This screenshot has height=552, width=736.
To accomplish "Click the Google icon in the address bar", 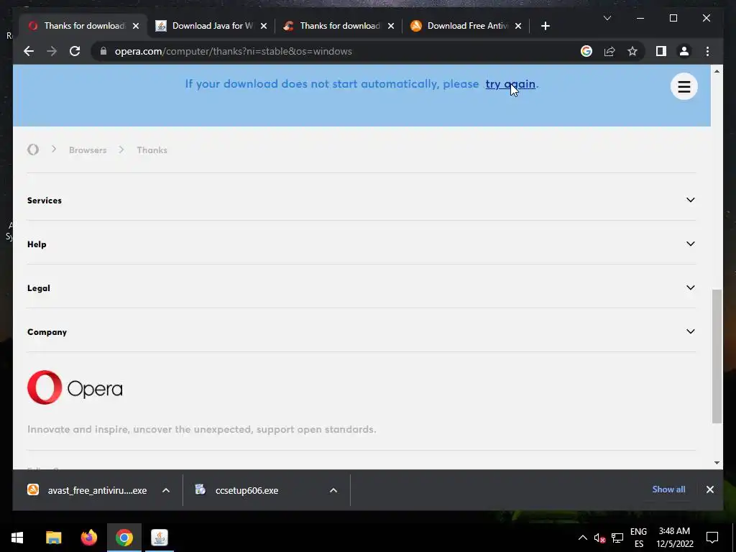I will pos(586,51).
